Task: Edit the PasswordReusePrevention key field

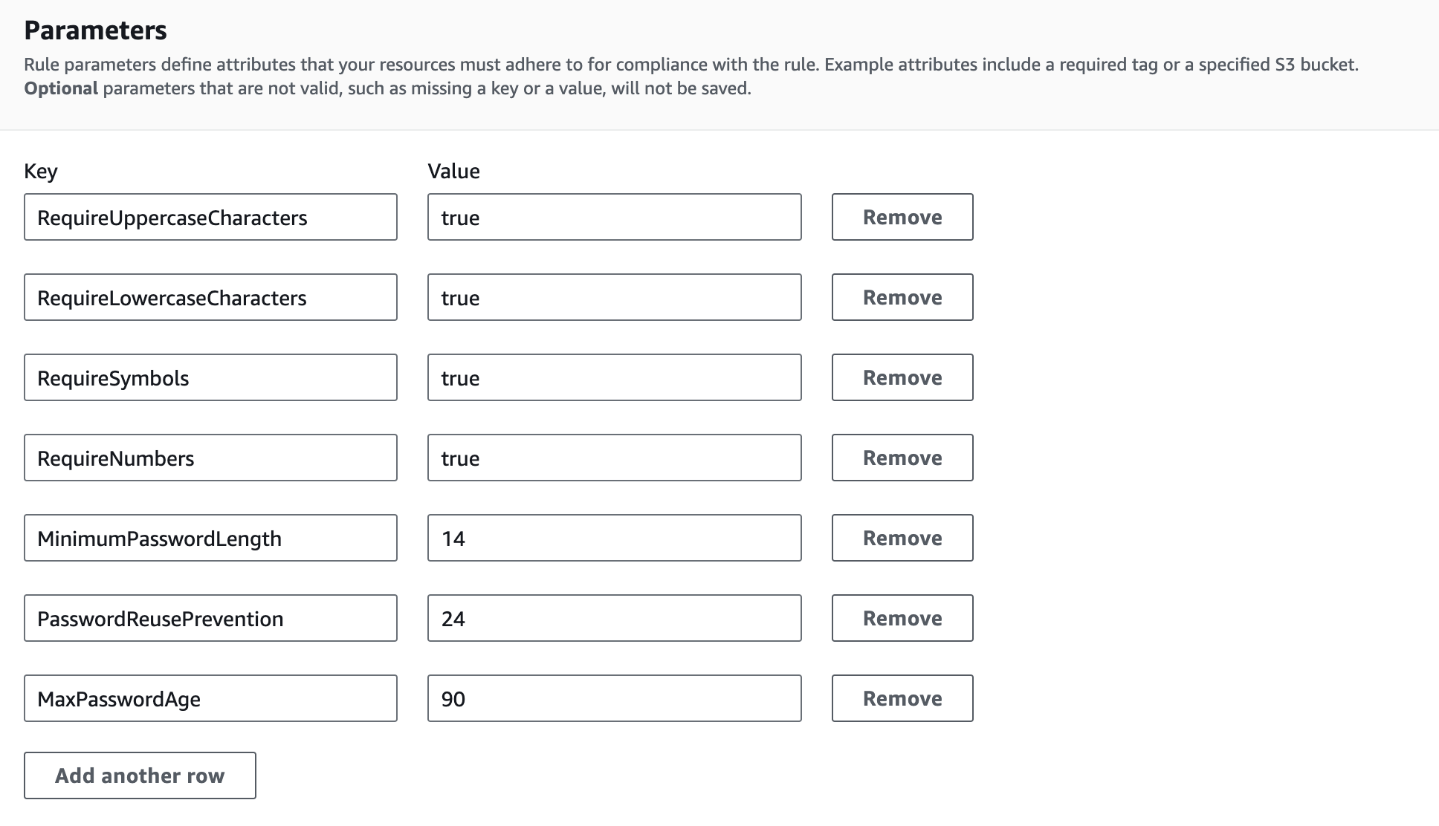Action: click(210, 617)
